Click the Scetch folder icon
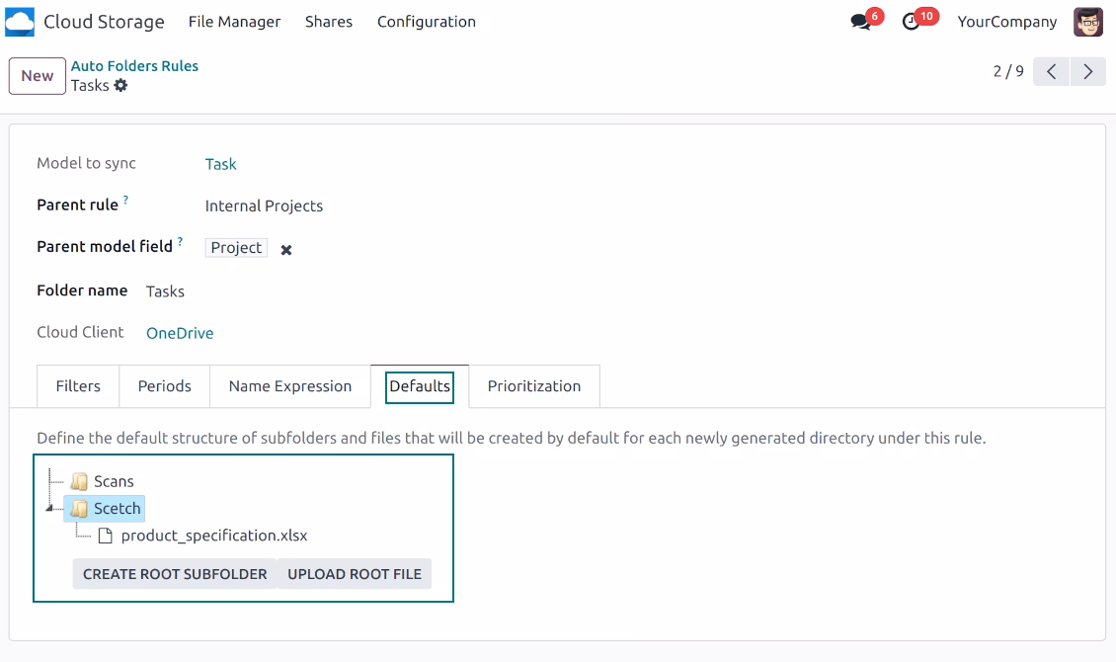The image size is (1116, 662). [79, 509]
